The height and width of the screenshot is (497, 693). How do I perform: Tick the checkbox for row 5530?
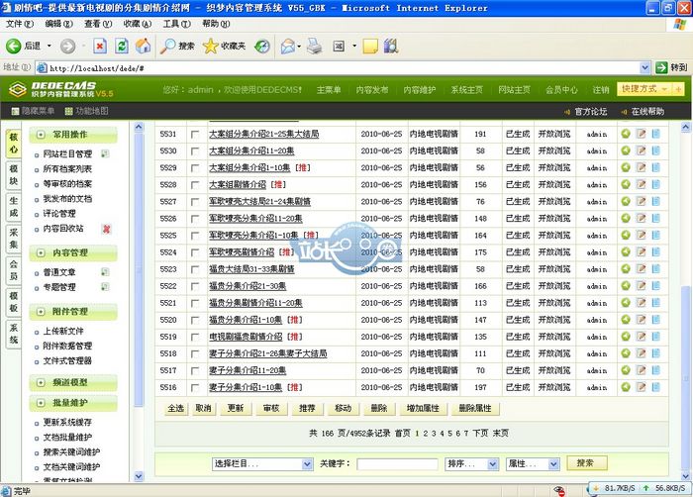pos(195,150)
